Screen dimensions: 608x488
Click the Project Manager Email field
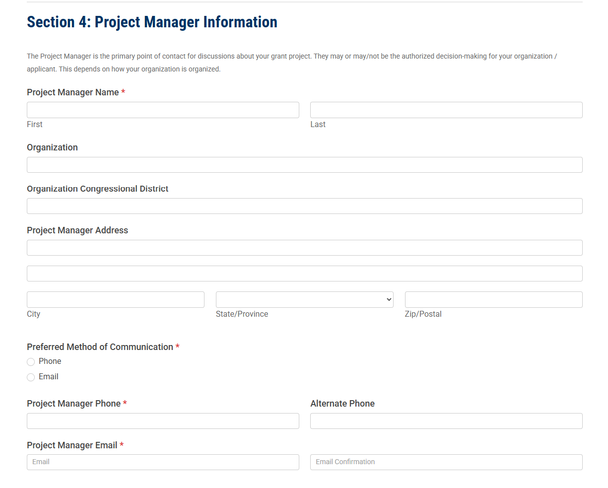163,462
